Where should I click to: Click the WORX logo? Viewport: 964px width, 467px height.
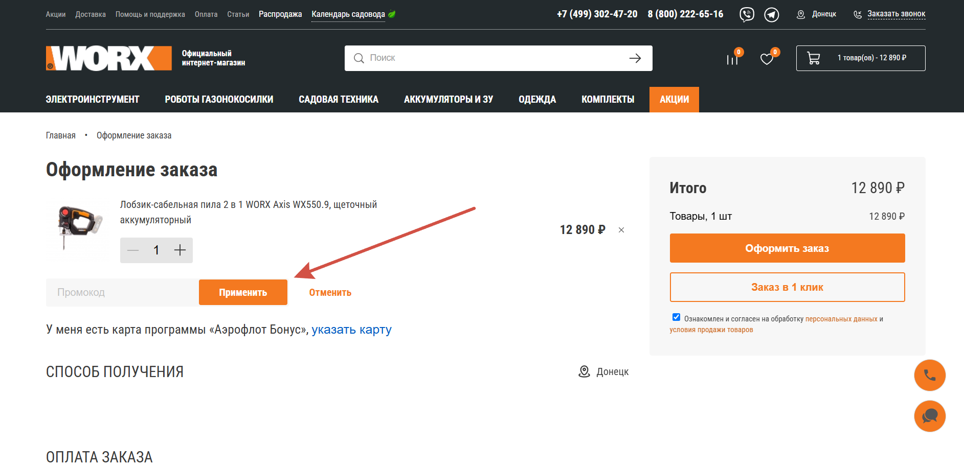109,58
